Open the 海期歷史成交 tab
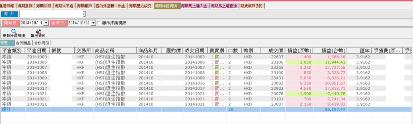Screen dimensions: 413x124 tap(140, 6)
